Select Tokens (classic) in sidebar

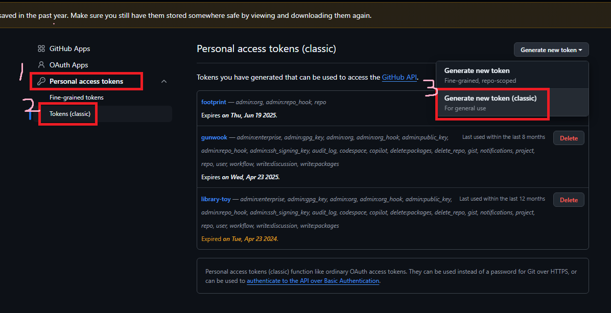coord(70,114)
